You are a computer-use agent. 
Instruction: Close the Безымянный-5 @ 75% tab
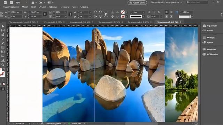pyautogui.click(x=180, y=22)
